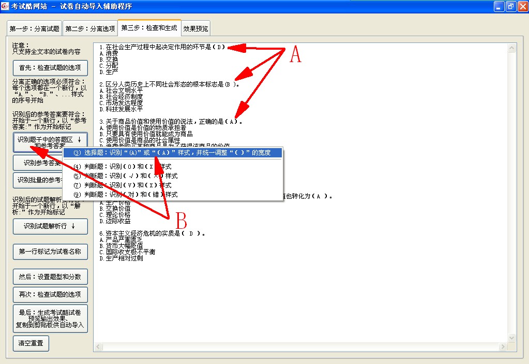The height and width of the screenshot is (364, 529).
Task: Click the 考试酷 app icon in title bar
Action: click(x=6, y=6)
